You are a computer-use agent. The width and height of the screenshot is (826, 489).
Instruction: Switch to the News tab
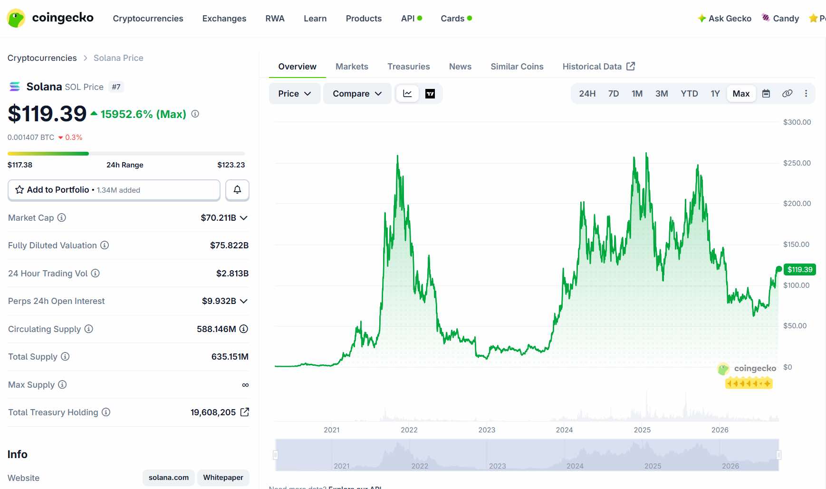coord(460,67)
